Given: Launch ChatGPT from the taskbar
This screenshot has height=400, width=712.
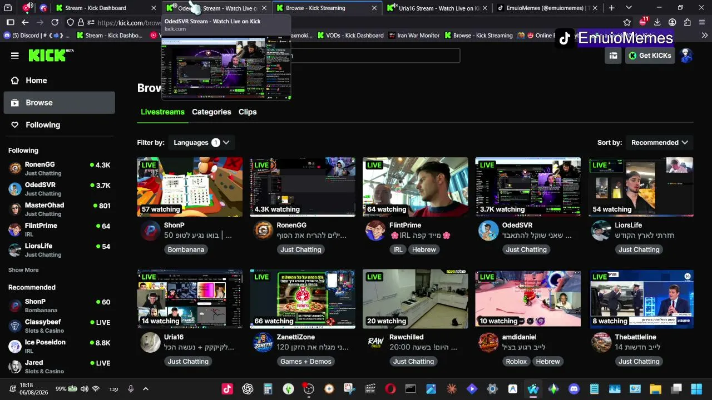Looking at the screenshot, I should point(248,389).
